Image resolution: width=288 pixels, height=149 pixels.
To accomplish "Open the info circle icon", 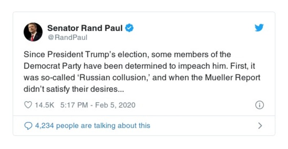I will pyautogui.click(x=259, y=105).
